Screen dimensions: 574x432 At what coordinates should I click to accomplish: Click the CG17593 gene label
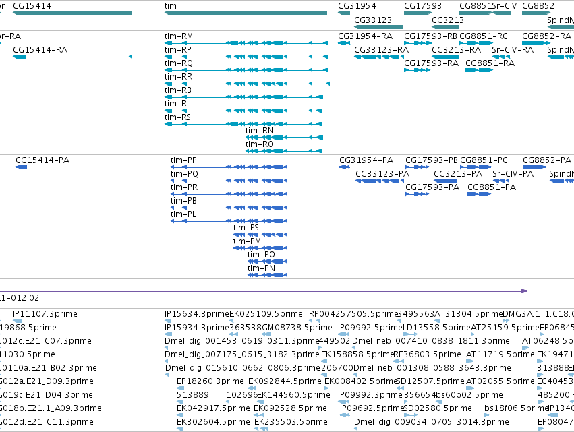coord(423,6)
